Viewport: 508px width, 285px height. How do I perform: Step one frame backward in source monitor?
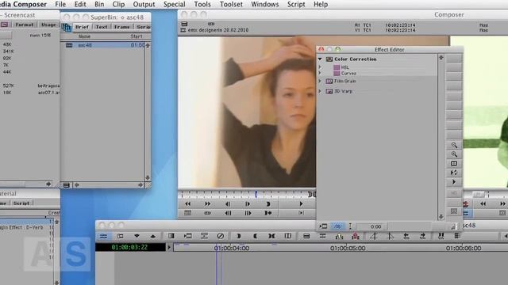pos(228,204)
